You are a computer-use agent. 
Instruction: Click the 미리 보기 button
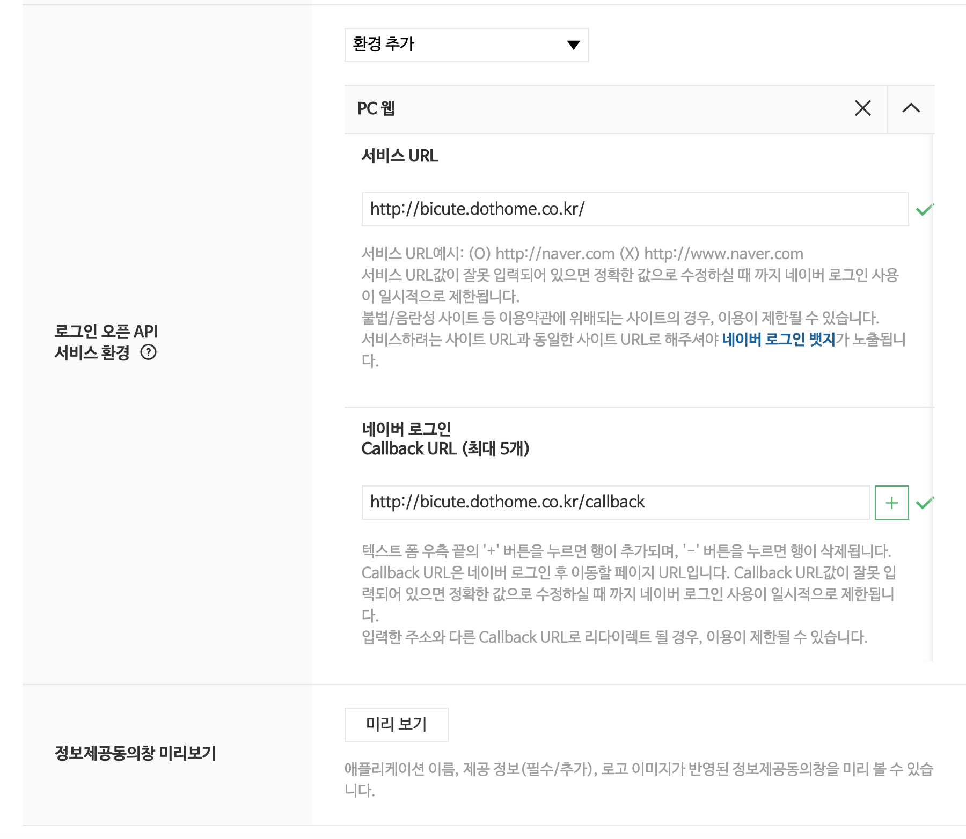[396, 725]
